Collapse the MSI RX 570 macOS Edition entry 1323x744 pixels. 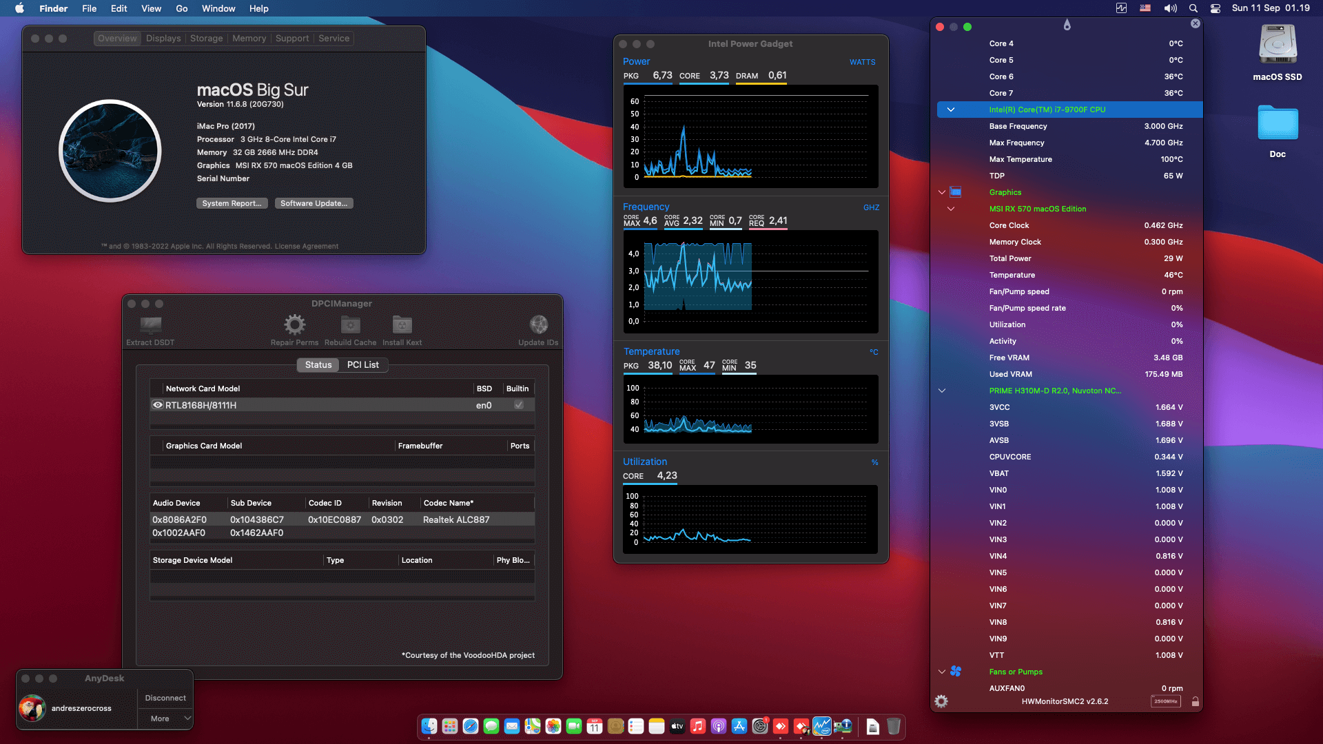(x=952, y=209)
